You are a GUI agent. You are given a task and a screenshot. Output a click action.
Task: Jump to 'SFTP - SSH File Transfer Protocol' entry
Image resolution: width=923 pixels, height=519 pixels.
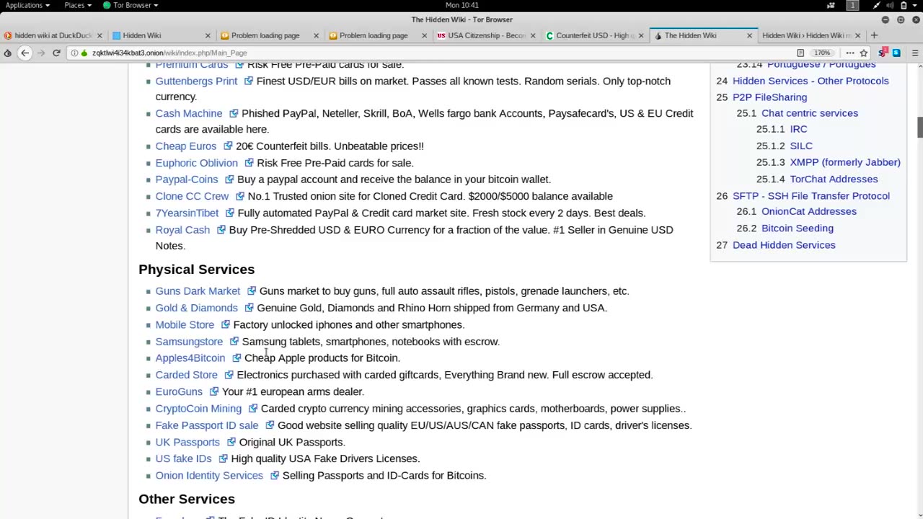[811, 196]
